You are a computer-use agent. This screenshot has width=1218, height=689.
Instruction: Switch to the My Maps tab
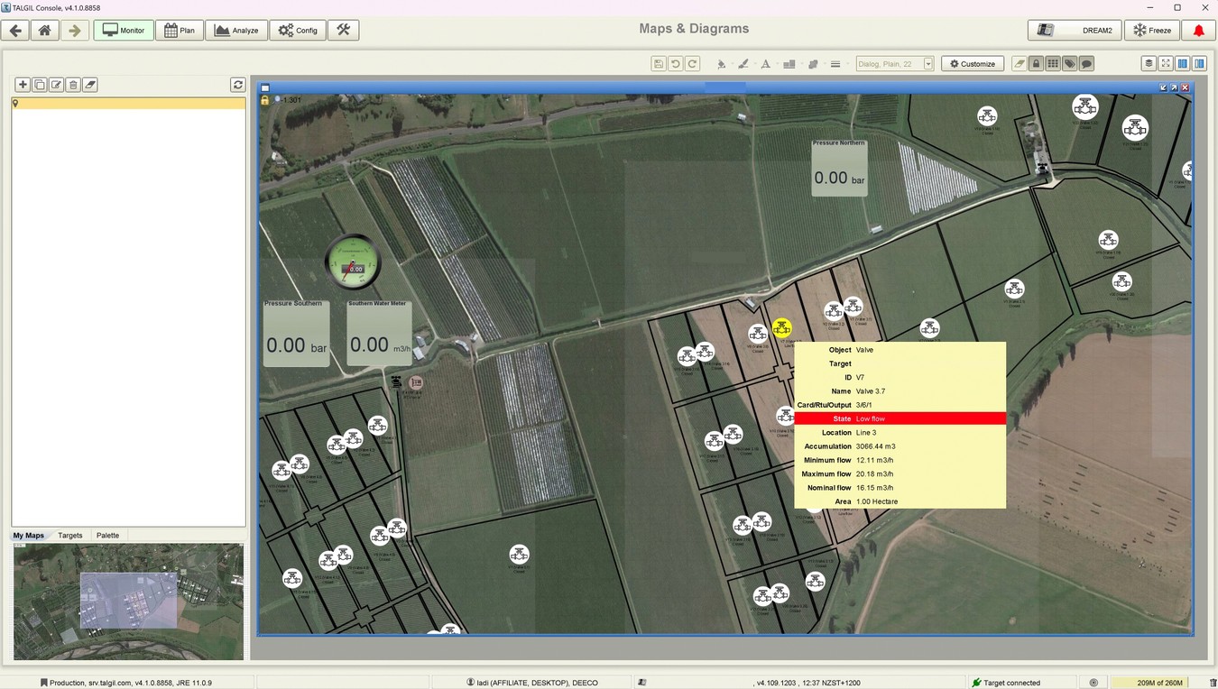tap(29, 536)
